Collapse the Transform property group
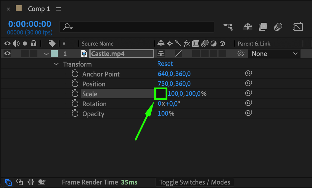This screenshot has height=188, width=312. tap(56, 64)
